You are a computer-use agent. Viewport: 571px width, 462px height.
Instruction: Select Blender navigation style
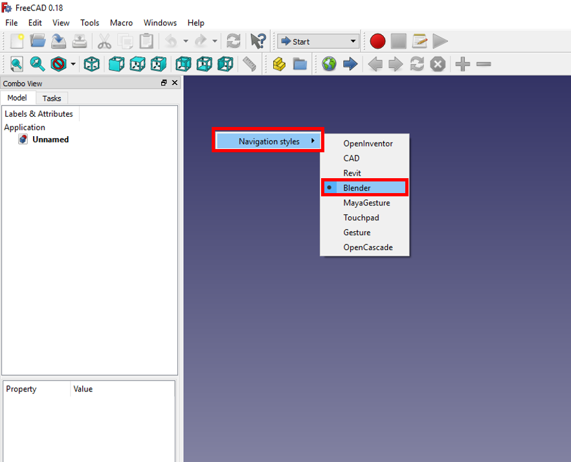[365, 188]
